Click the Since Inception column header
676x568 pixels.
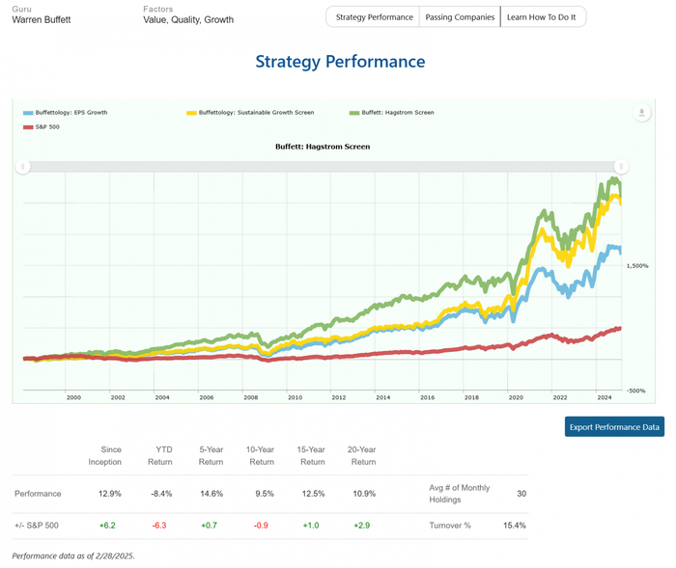(x=111, y=455)
